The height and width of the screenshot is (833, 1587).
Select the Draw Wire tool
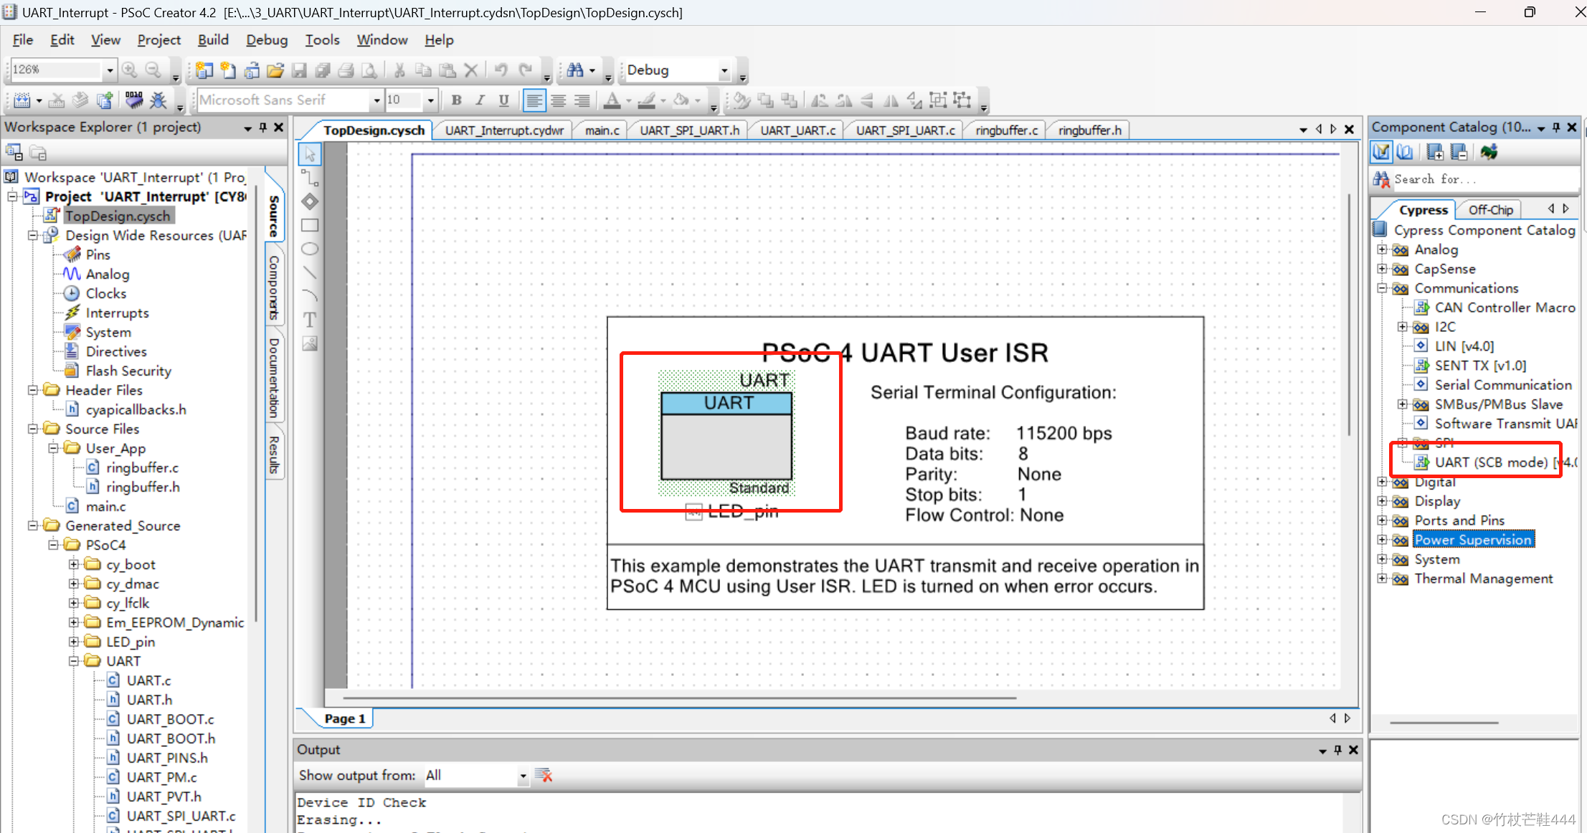310,178
